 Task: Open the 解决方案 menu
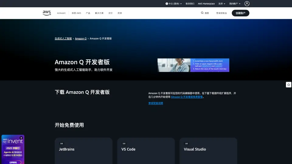coord(99,13)
